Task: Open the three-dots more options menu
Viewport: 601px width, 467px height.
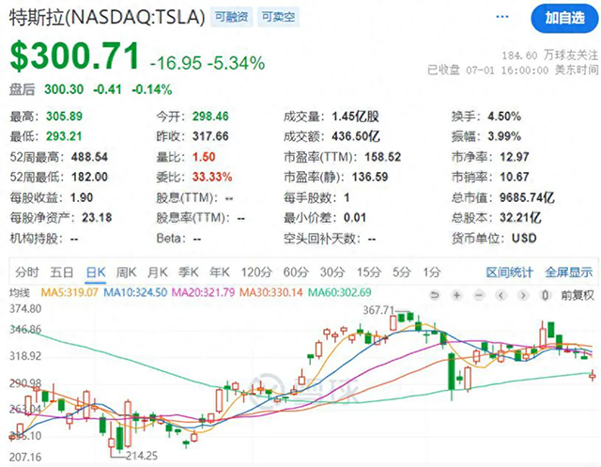Action: coord(502,17)
